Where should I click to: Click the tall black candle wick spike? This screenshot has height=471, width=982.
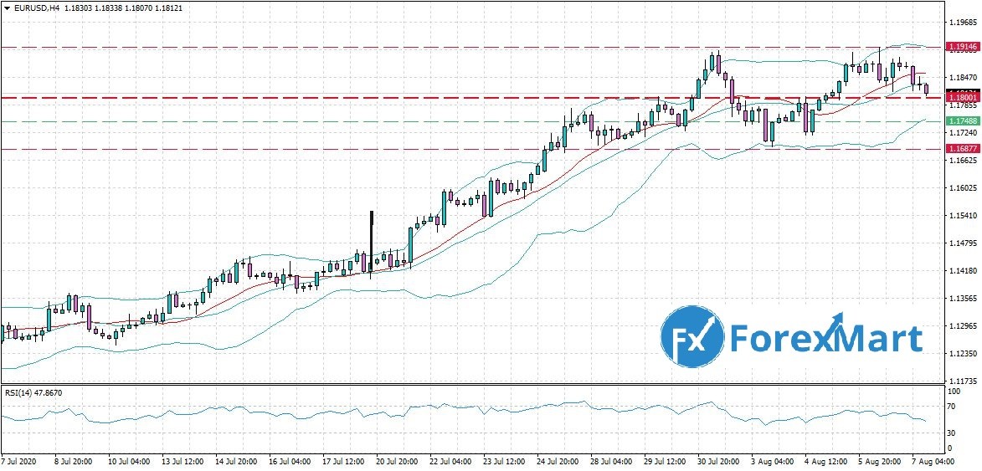click(369, 226)
